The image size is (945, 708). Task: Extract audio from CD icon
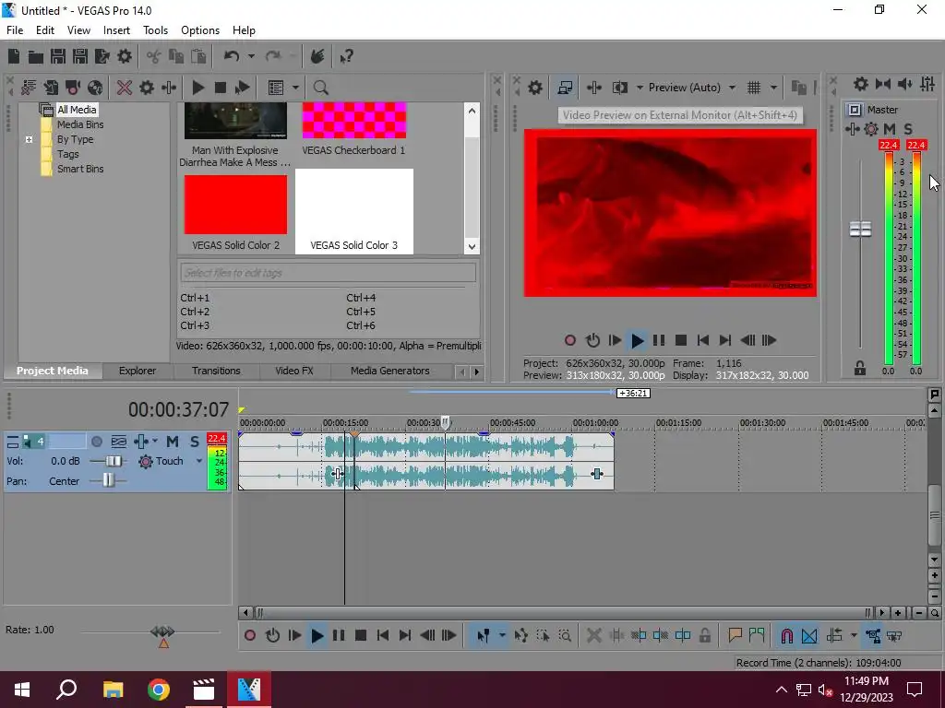click(95, 88)
